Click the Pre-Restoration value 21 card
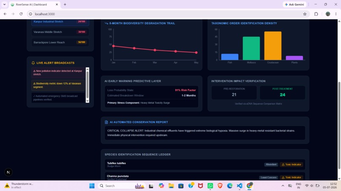The image size is (341, 191). (x=234, y=93)
